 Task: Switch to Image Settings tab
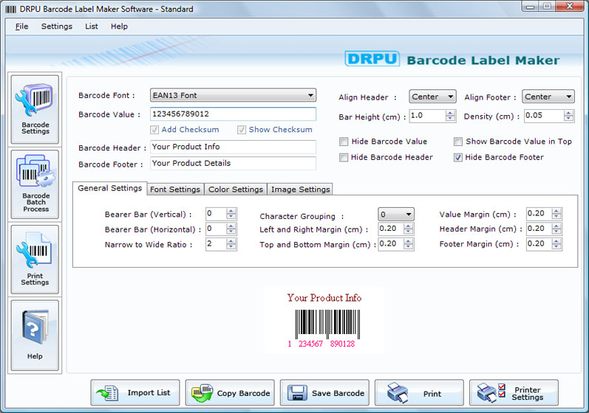click(x=301, y=190)
